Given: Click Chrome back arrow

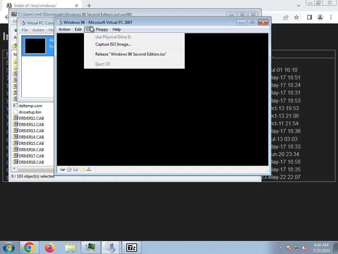Looking at the screenshot, I should tap(7, 17).
